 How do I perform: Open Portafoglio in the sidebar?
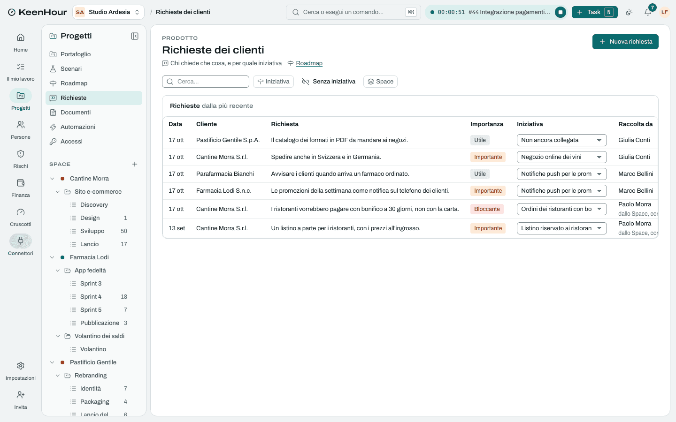[94, 54]
